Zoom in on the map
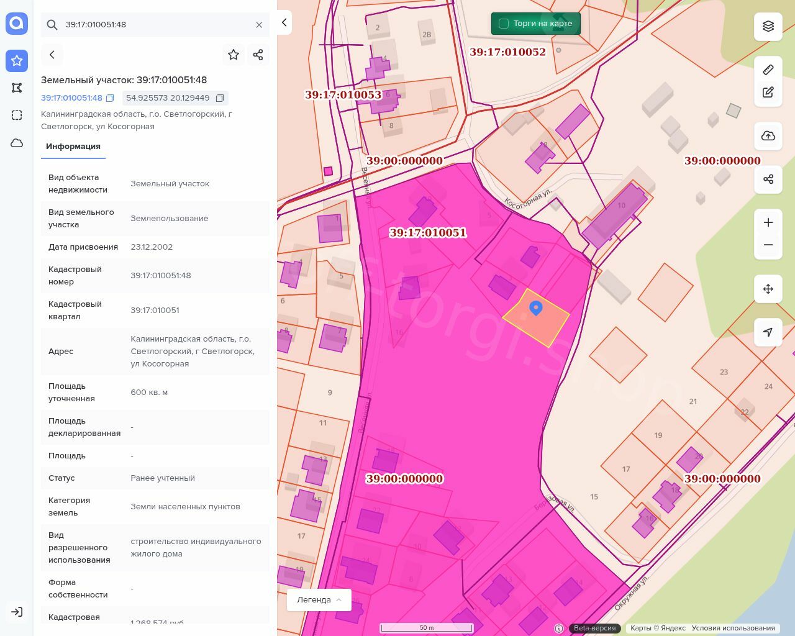 coord(768,222)
